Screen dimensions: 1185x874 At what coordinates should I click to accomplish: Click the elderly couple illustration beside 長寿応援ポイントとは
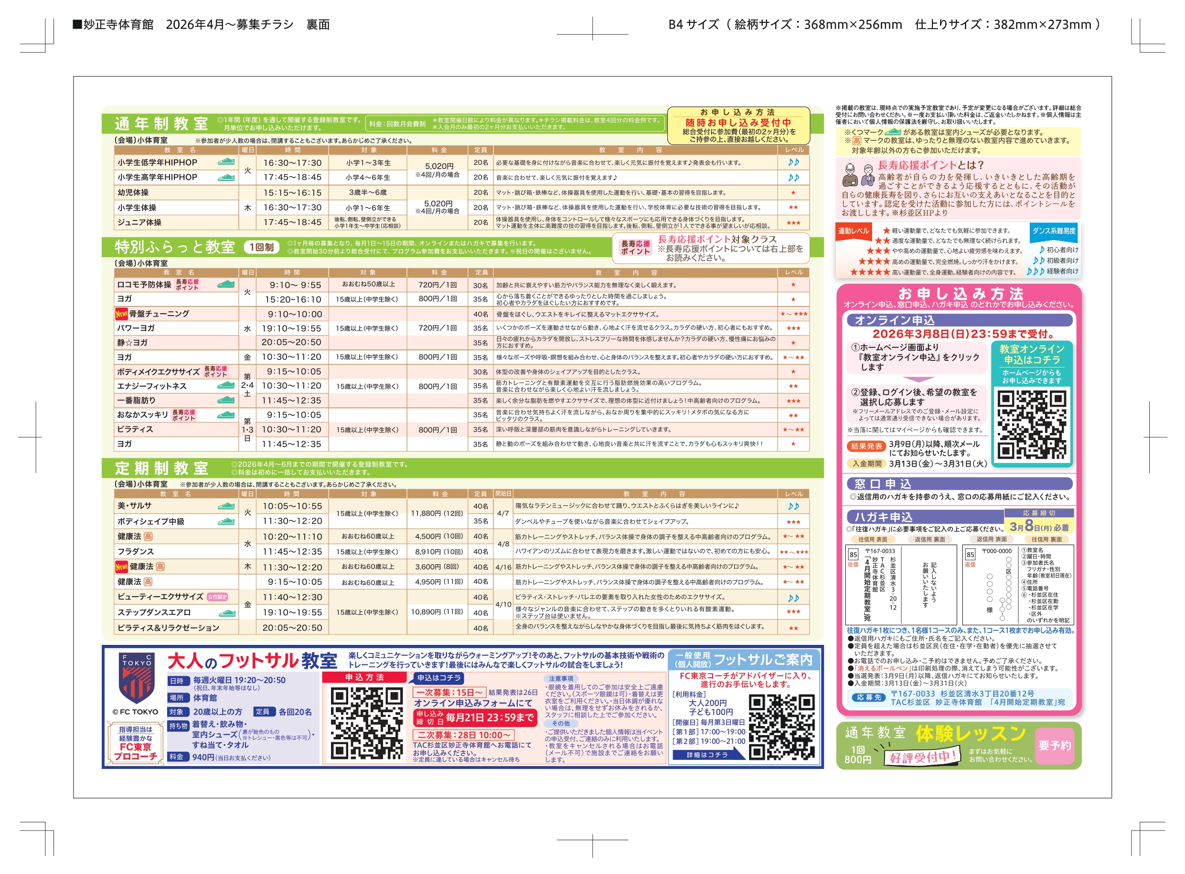[x=858, y=175]
